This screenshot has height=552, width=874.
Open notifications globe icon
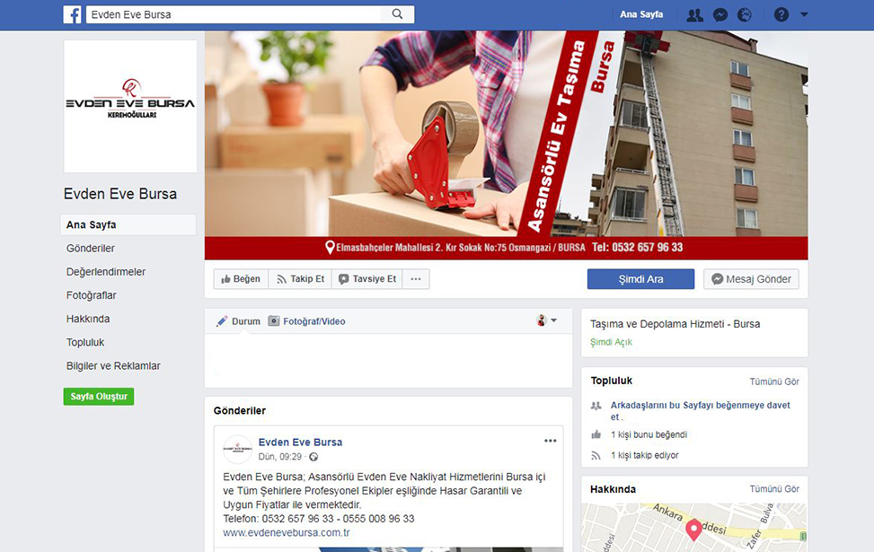[x=744, y=14]
